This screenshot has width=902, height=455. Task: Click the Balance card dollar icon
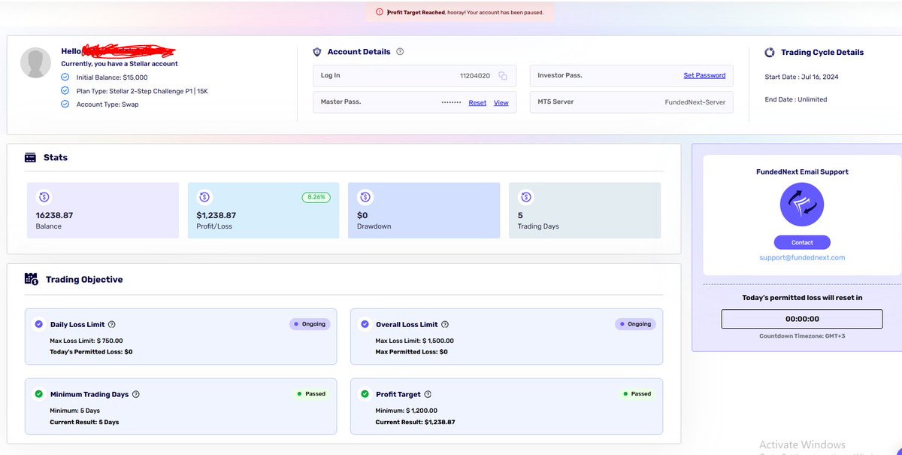[x=44, y=197]
